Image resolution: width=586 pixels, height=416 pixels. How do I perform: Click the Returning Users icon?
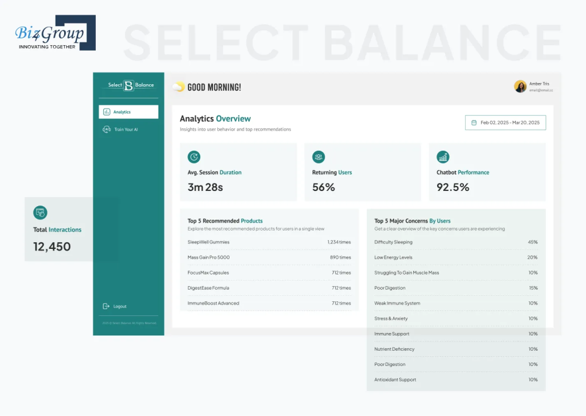click(x=317, y=157)
